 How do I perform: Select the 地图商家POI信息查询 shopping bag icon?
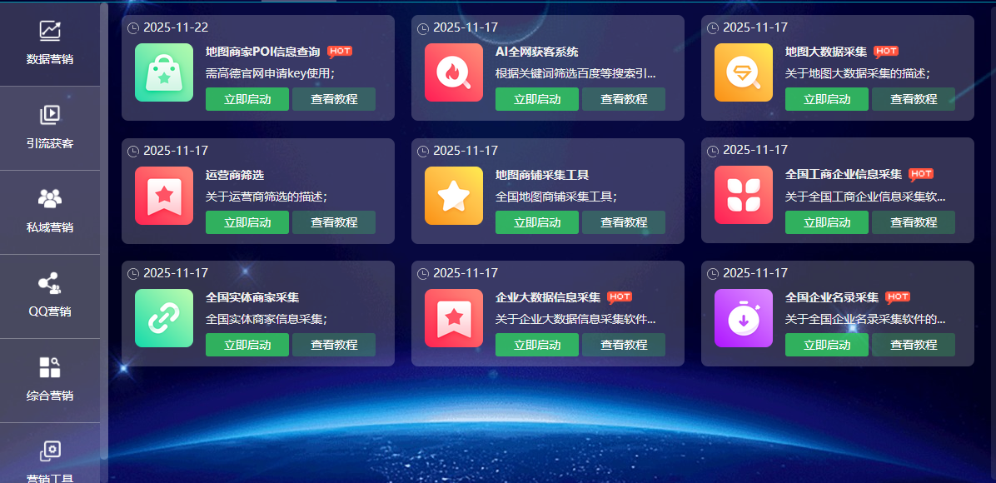[163, 72]
